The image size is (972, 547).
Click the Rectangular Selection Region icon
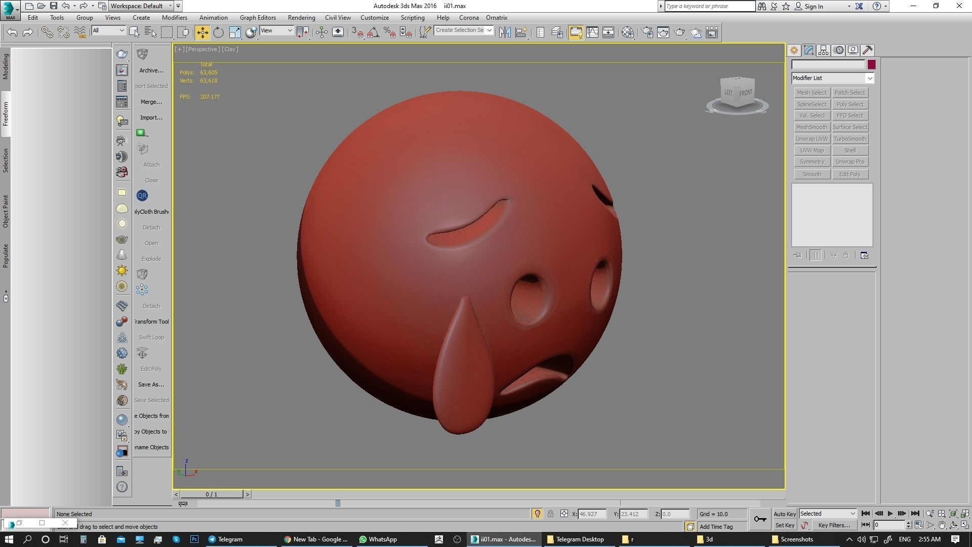tap(167, 32)
